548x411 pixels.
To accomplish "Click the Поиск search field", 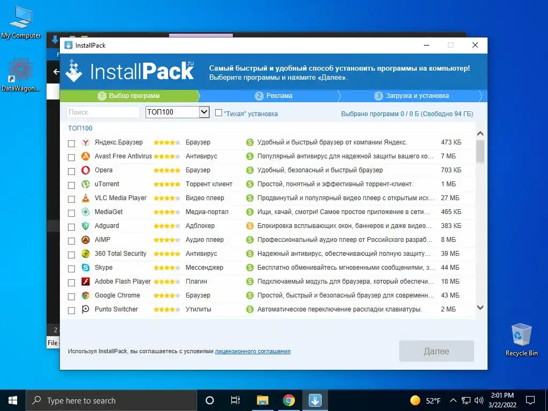I will [103, 112].
